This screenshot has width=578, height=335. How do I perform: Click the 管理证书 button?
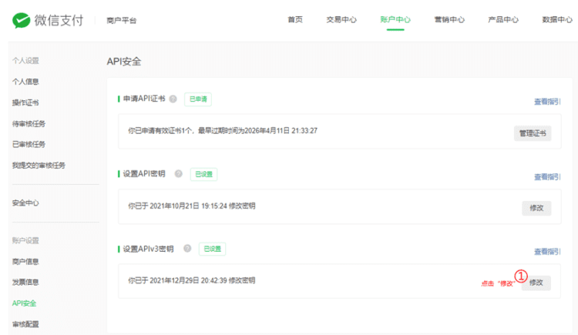click(532, 132)
